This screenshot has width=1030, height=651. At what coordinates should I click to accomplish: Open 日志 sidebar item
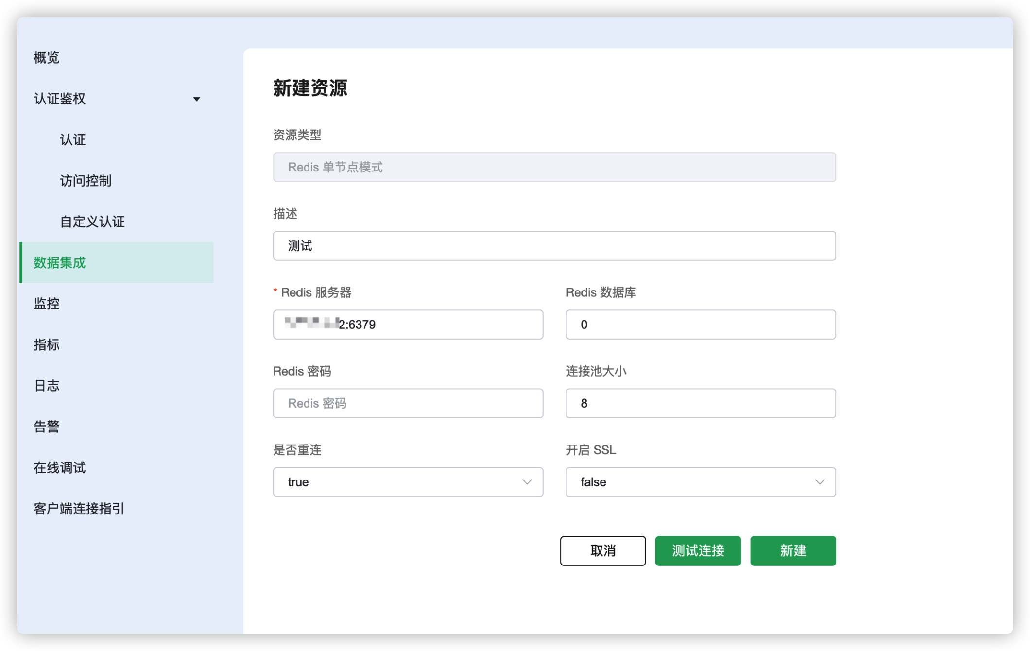47,386
